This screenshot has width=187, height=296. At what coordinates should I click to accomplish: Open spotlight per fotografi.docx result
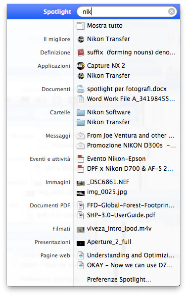point(127,89)
